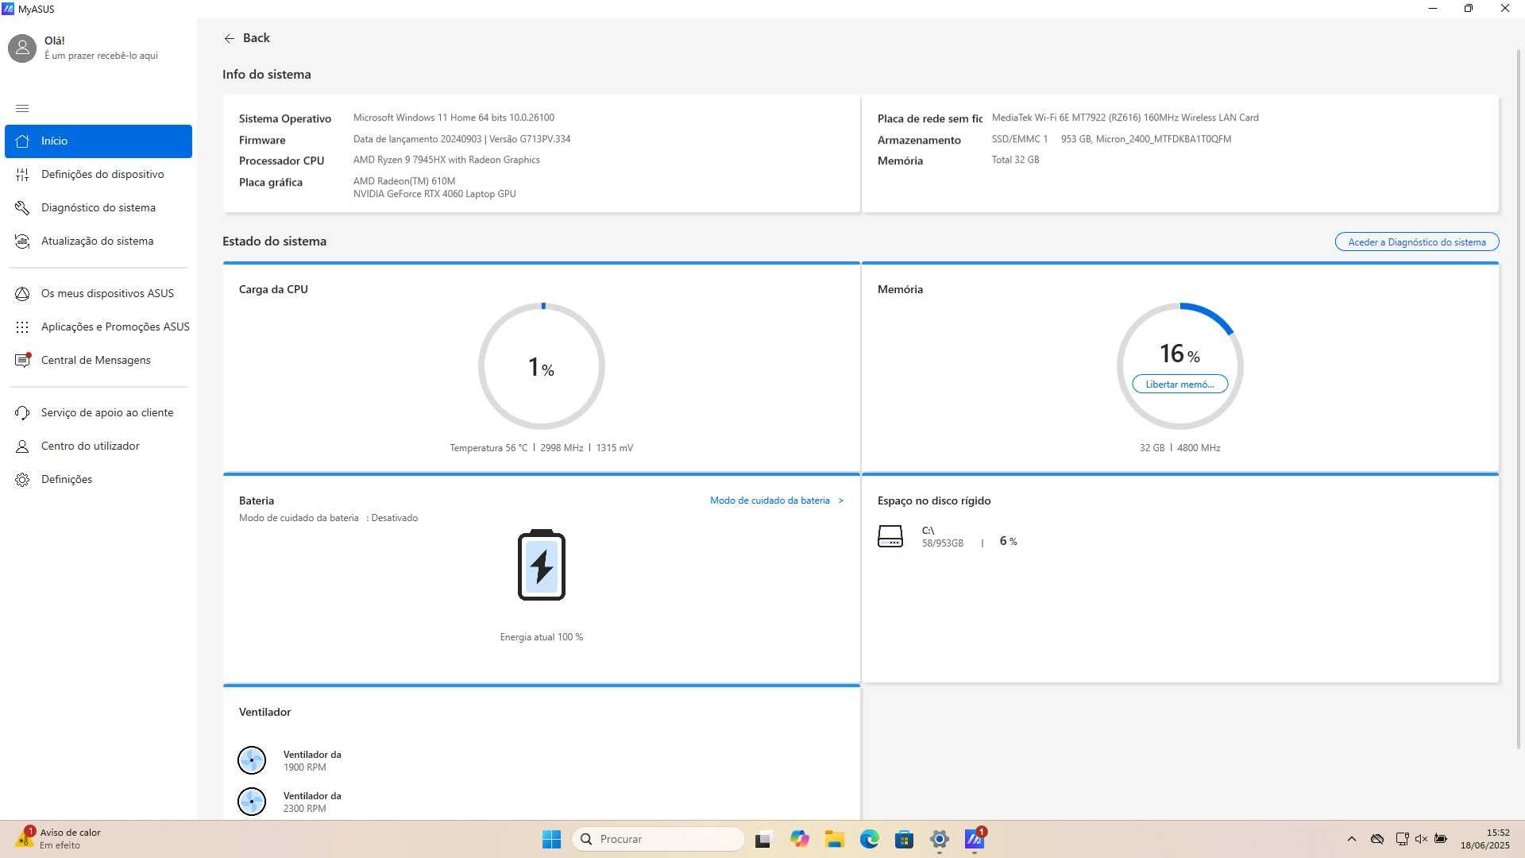Go Back to previous page

pos(247,38)
